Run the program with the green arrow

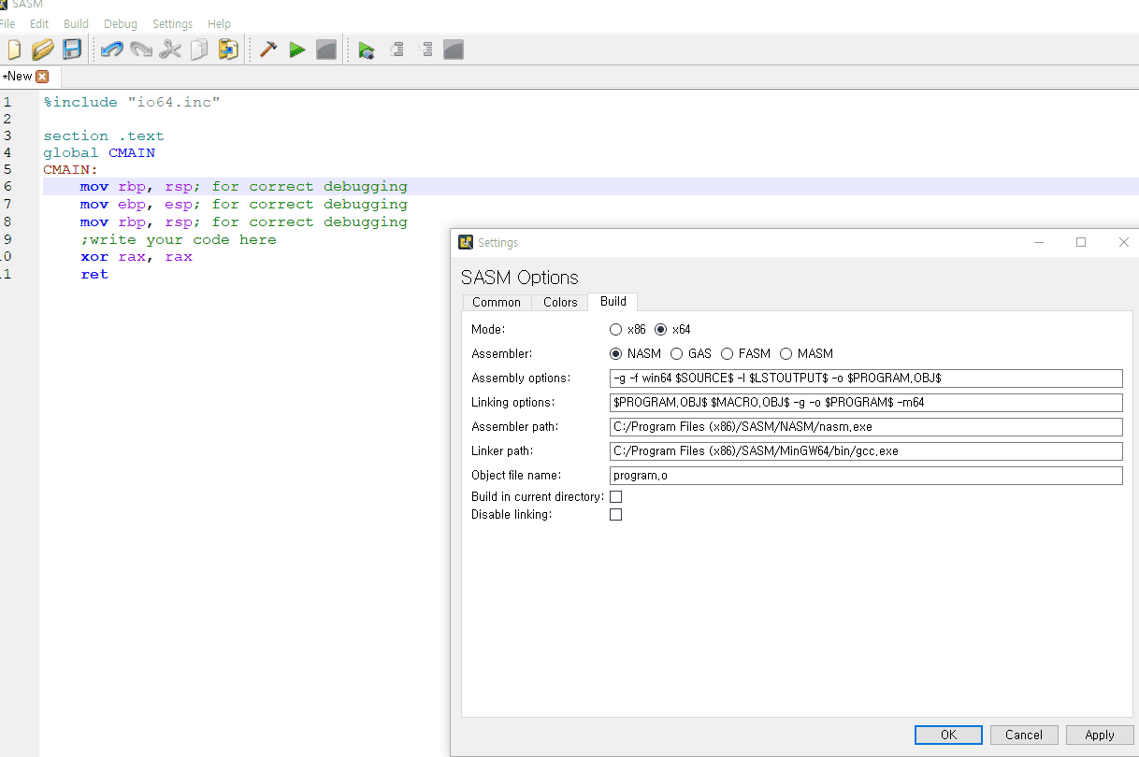(x=297, y=50)
